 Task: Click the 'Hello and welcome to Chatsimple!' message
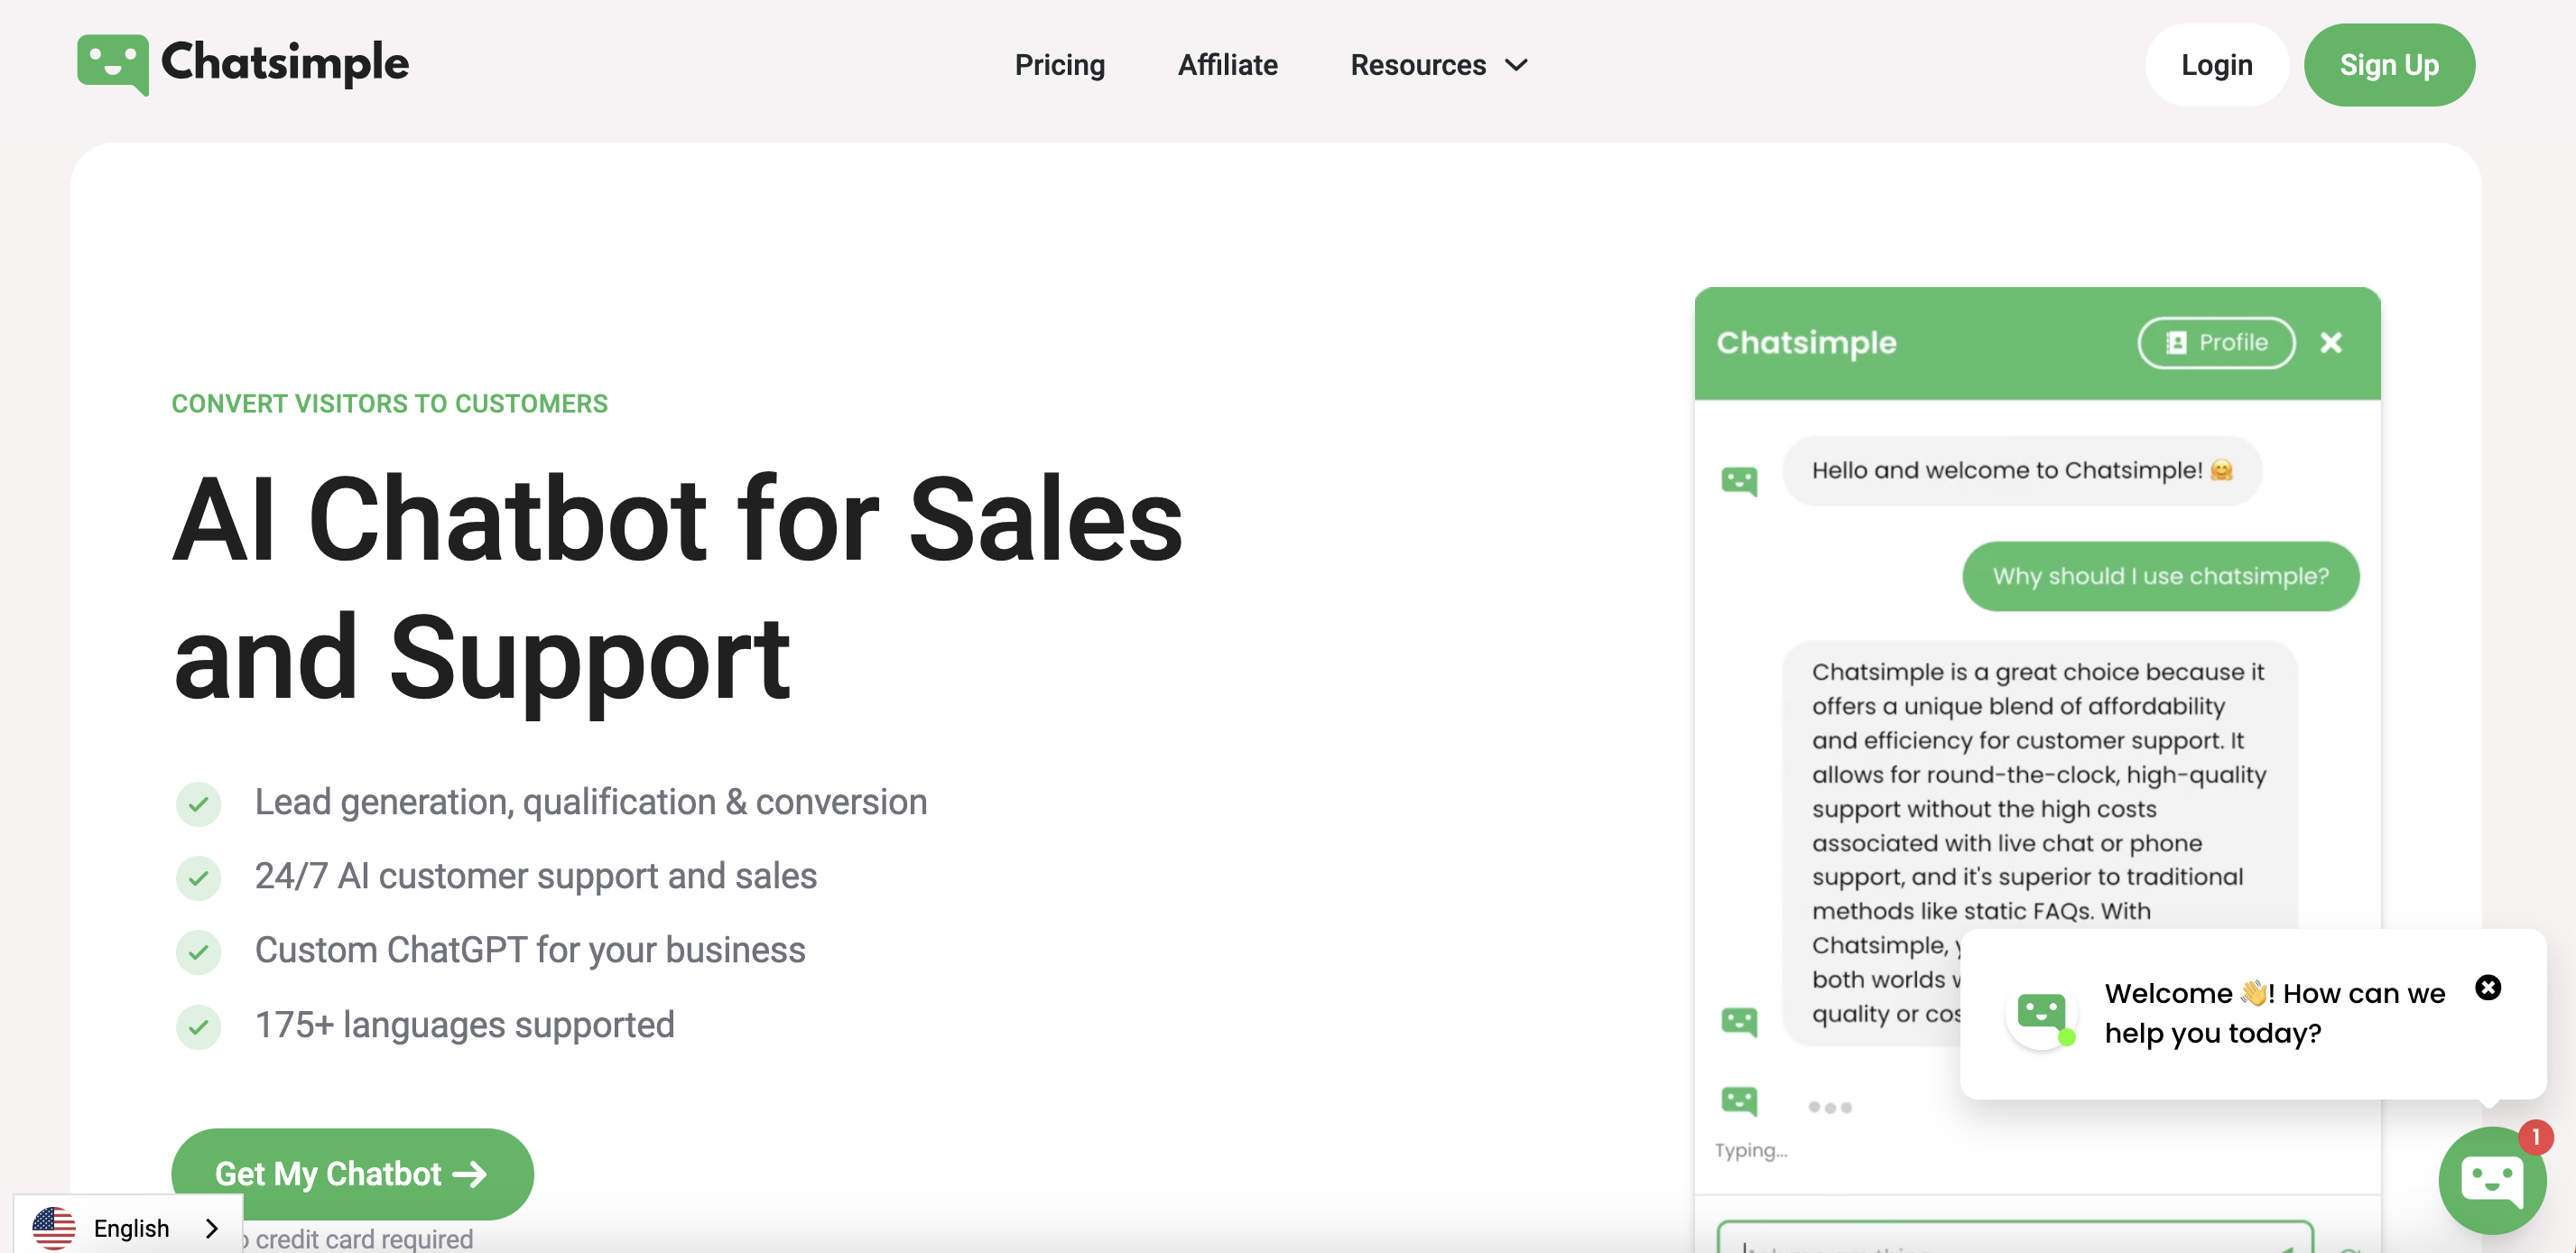point(2021,470)
